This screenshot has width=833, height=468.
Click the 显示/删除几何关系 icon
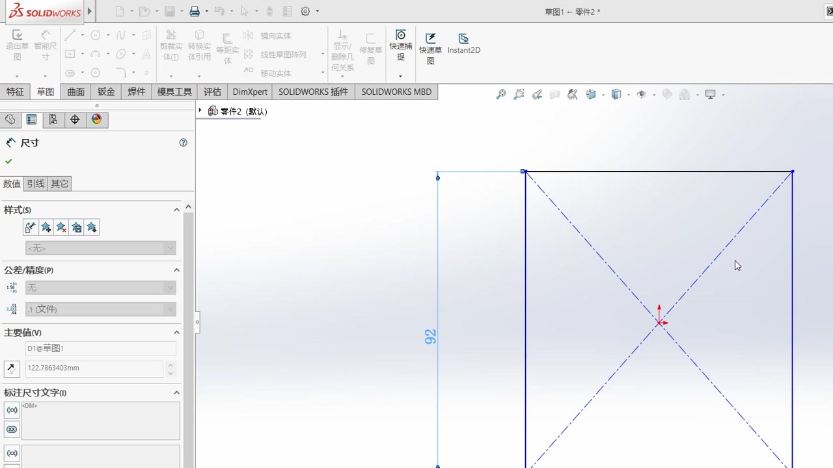pos(342,51)
